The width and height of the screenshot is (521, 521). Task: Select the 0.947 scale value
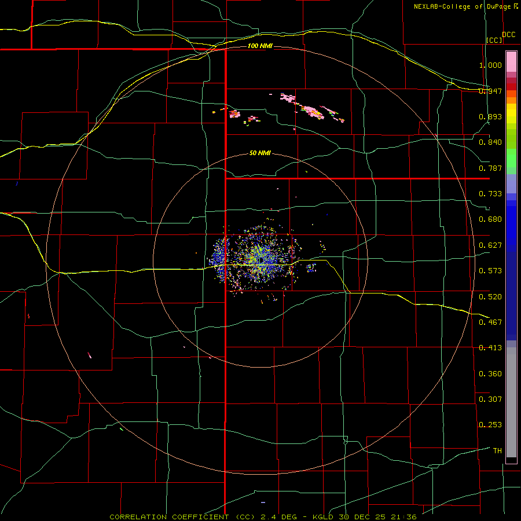490,91
